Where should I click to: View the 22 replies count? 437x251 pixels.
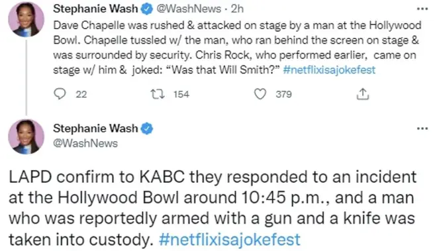pyautogui.click(x=81, y=94)
